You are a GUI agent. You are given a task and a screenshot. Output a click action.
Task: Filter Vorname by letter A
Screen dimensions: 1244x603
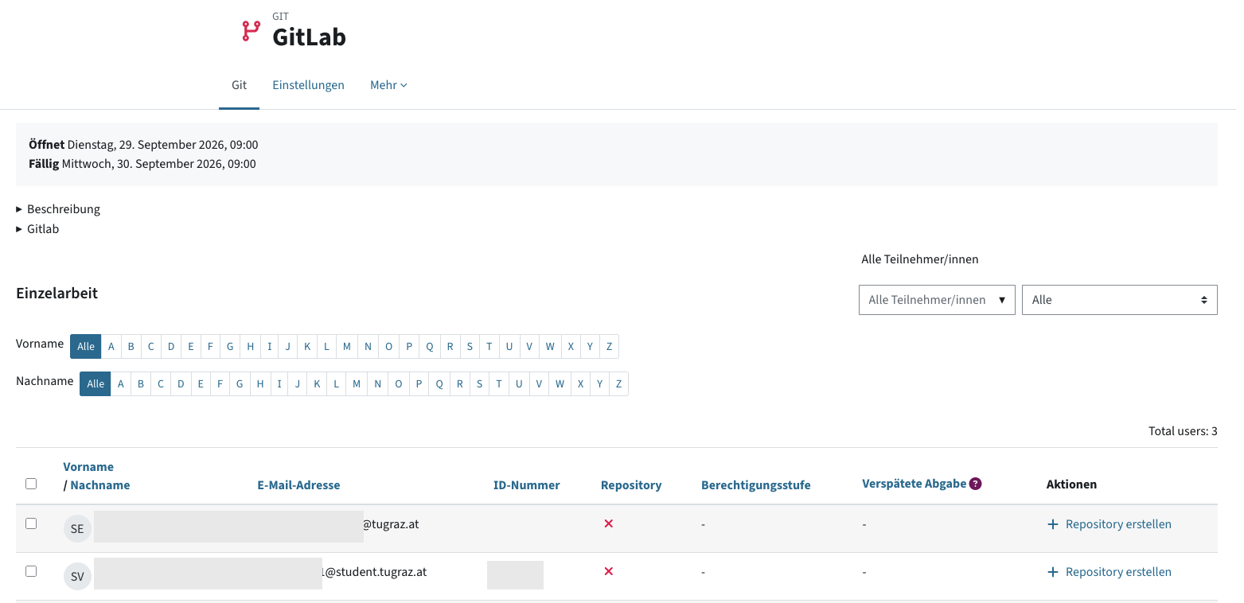pos(111,346)
